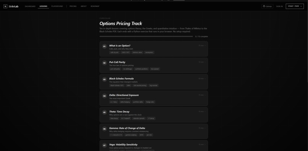Viewport: 308px width, 151px height.
Task: Open lesson via What Is an Option chevron
Action: [205, 46]
